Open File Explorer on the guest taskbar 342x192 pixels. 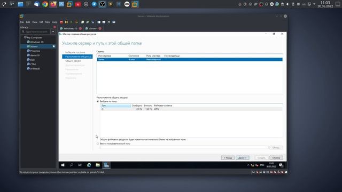(x=98, y=165)
